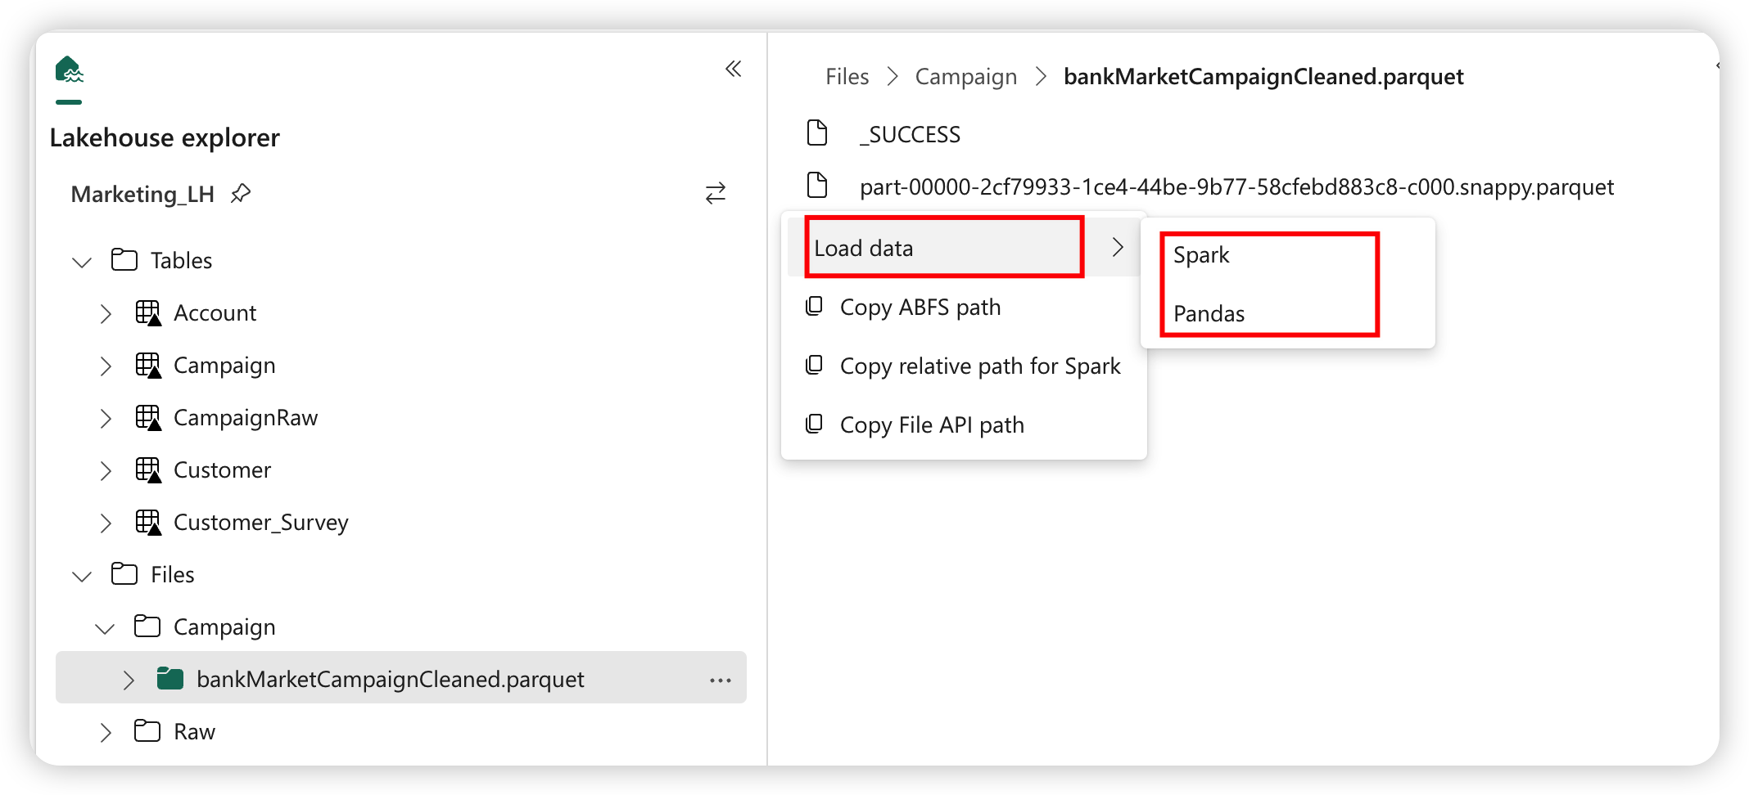Click the _SUCCESS file icon

click(817, 132)
